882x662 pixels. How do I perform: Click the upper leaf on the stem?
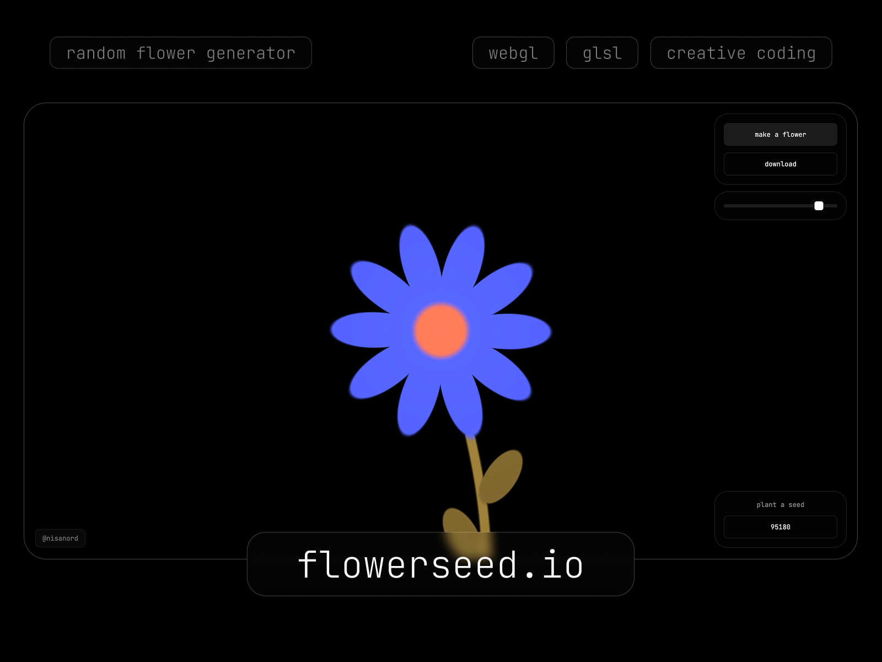(x=501, y=476)
